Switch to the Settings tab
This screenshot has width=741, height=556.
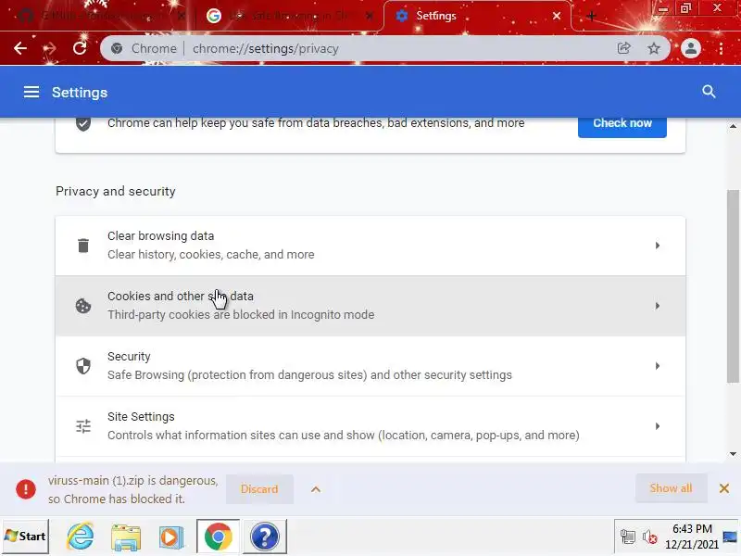pos(477,16)
